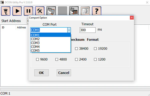Dismiss the dialog with Cancel
This screenshot has height=96, width=150.
tap(64, 73)
